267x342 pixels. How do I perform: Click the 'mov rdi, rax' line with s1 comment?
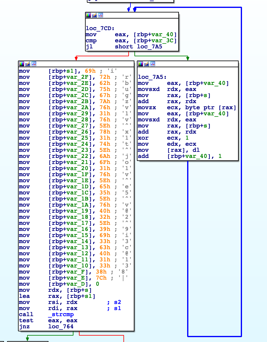pos(70,309)
